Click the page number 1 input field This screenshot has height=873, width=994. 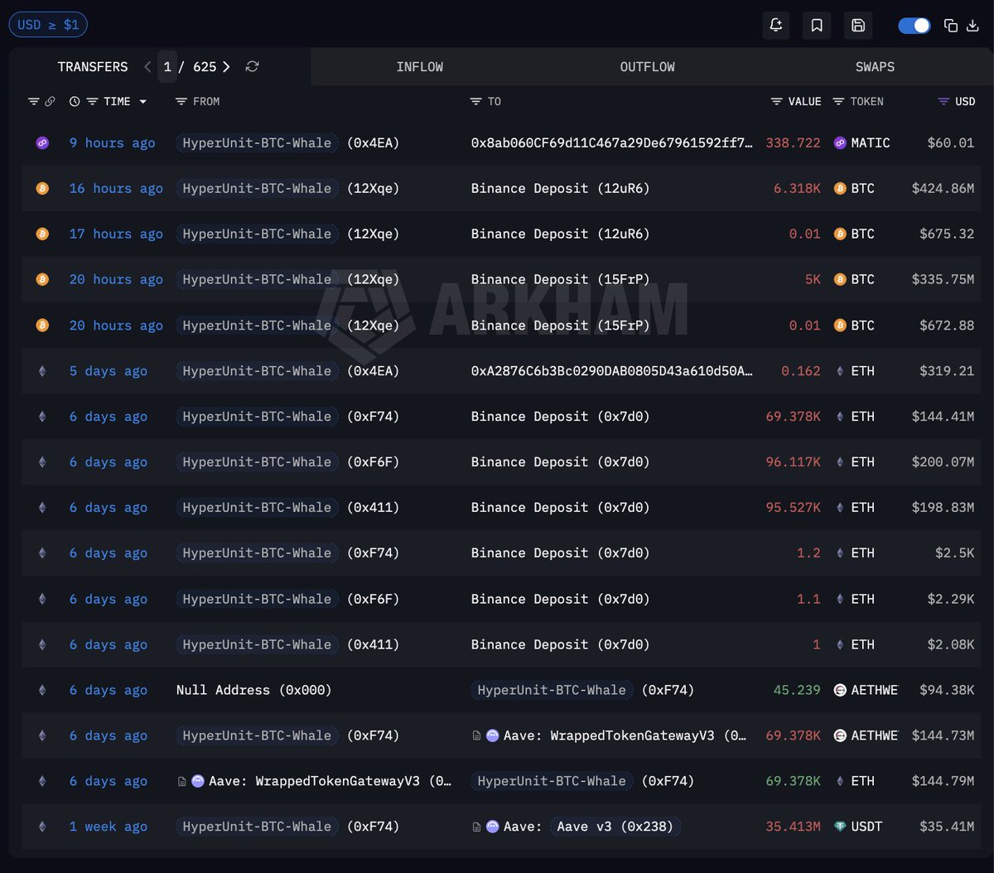click(x=167, y=66)
